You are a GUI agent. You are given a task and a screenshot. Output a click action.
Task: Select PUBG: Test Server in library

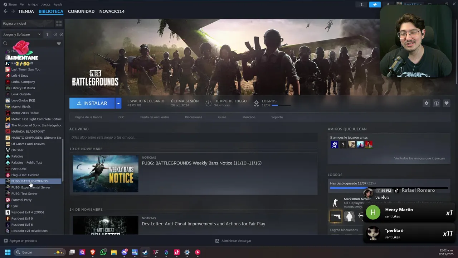point(24,193)
